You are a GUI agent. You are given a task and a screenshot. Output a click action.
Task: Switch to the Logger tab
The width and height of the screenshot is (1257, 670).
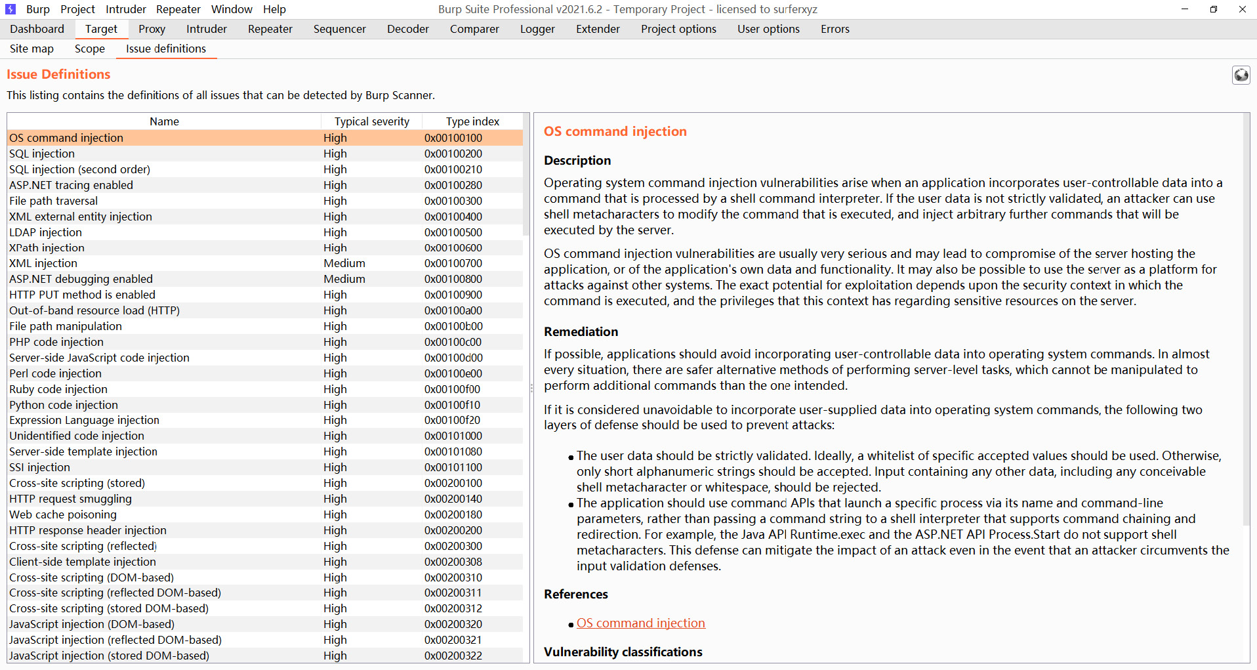(x=537, y=29)
